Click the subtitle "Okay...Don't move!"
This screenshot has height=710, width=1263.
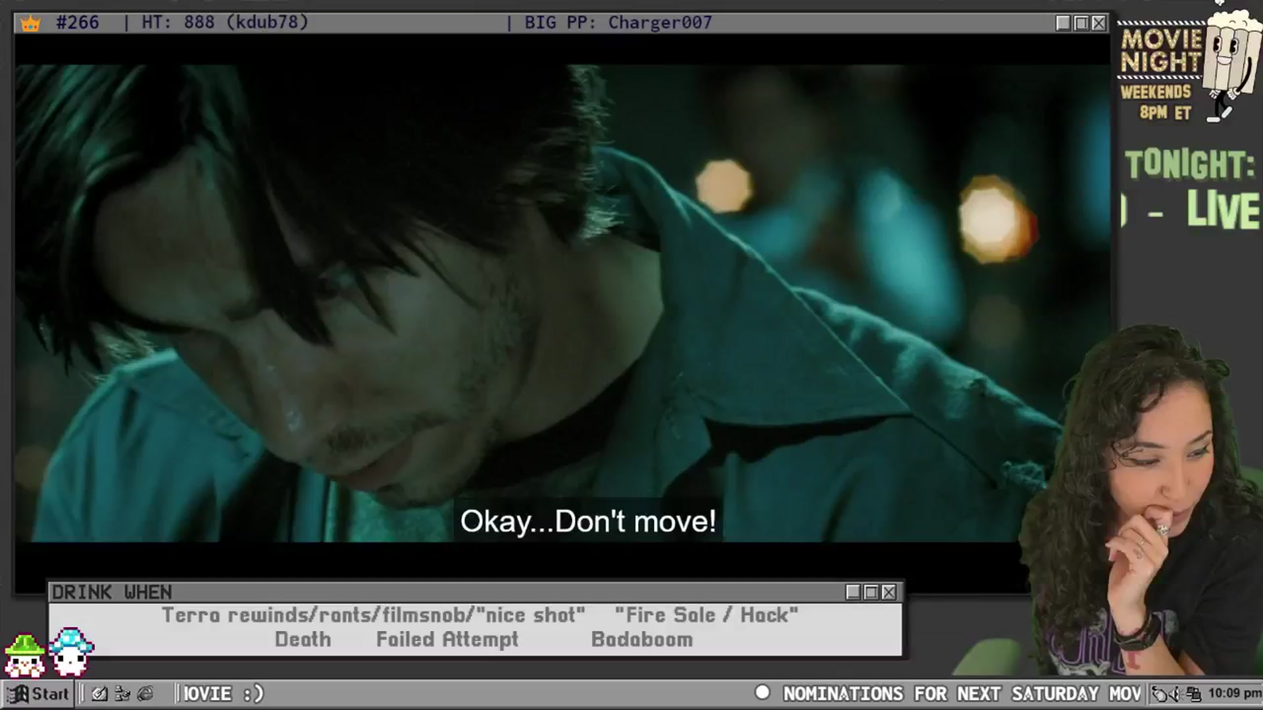[588, 522]
